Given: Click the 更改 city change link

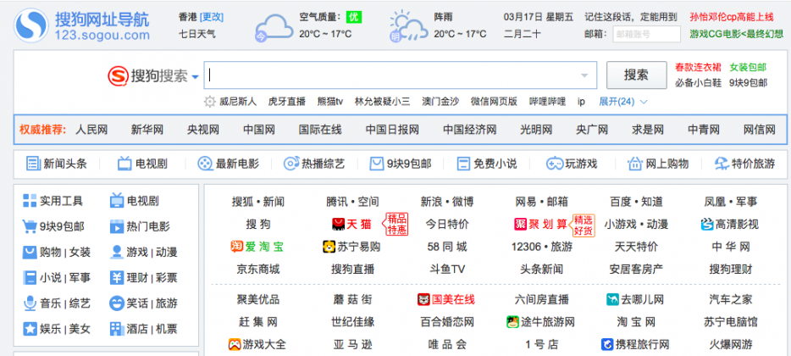Looking at the screenshot, I should pyautogui.click(x=213, y=17).
